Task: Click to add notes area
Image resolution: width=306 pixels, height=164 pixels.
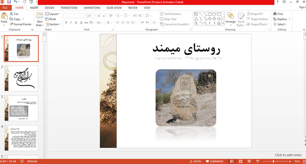Action: click(x=288, y=155)
